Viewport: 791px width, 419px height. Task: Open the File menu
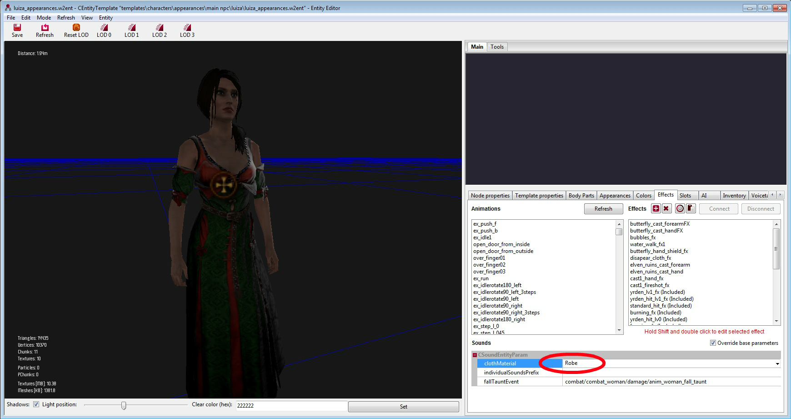pos(11,18)
